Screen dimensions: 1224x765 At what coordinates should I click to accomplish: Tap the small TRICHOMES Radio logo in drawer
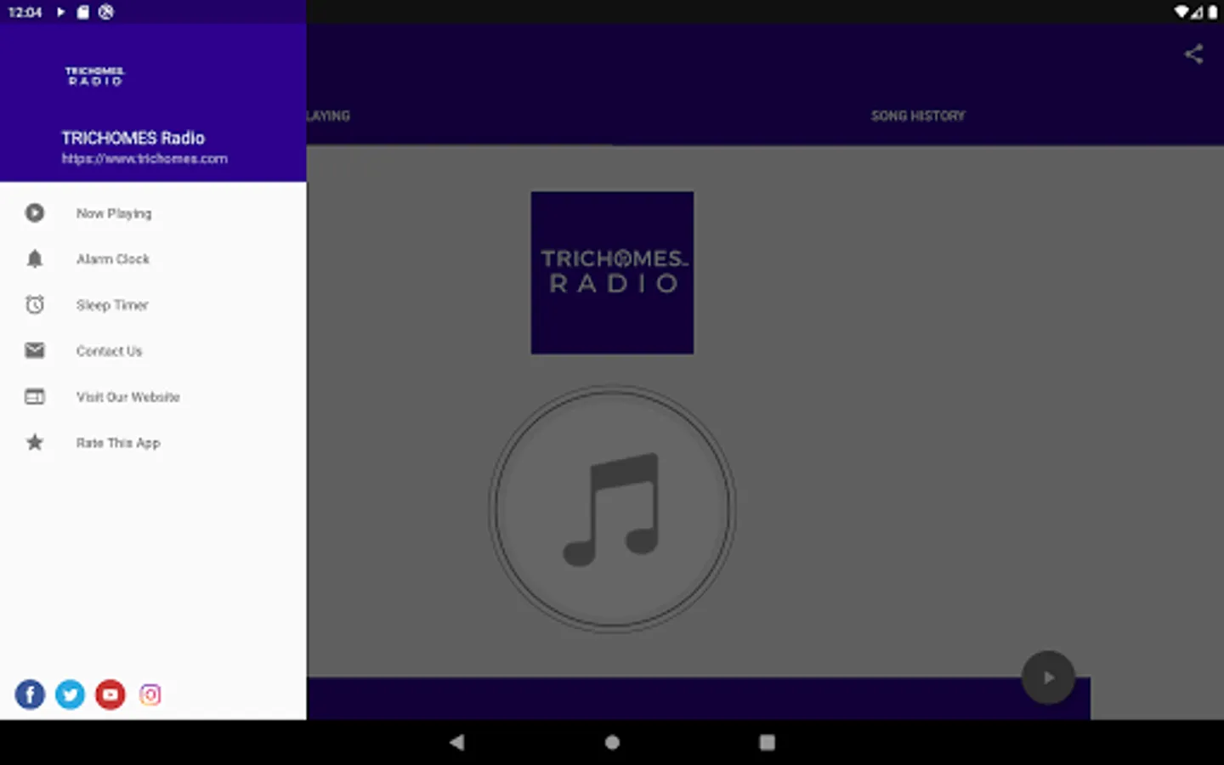[x=95, y=76]
